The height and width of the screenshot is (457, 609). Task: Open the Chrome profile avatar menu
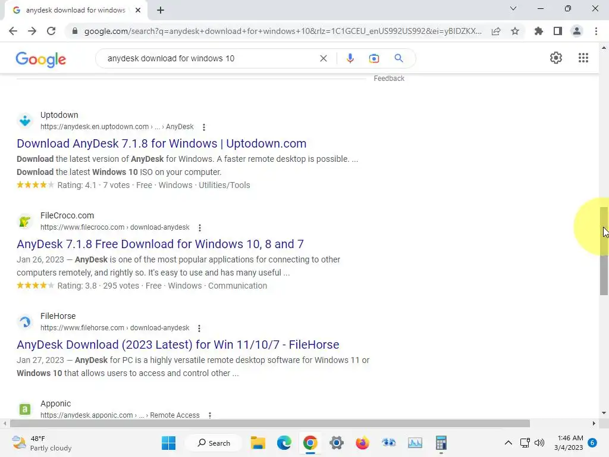coord(577,31)
